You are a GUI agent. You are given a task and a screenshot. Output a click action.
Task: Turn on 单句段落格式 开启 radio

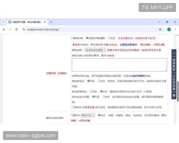[x=91, y=91]
